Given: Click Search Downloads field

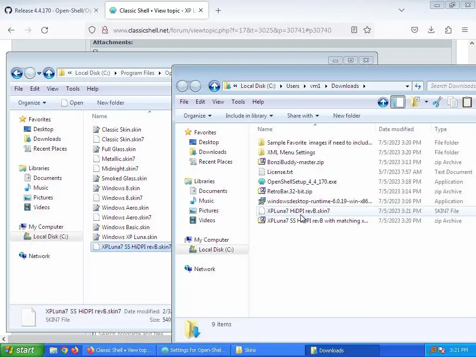Looking at the screenshot, I should point(451,86).
